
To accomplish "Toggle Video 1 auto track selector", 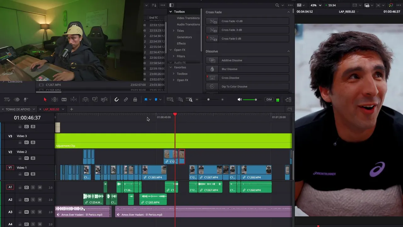I will [x=26, y=174].
